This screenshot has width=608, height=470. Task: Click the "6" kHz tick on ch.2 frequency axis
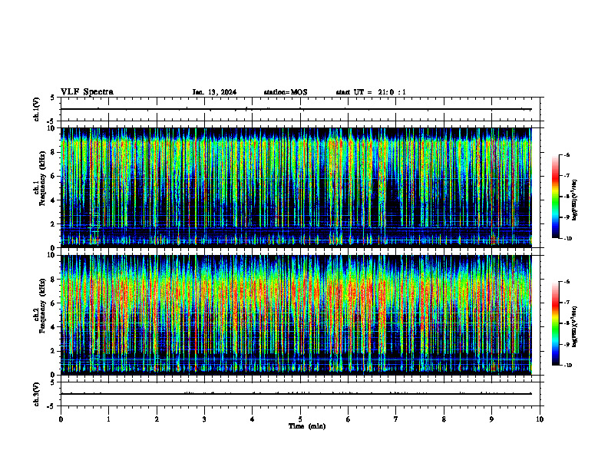click(54, 303)
